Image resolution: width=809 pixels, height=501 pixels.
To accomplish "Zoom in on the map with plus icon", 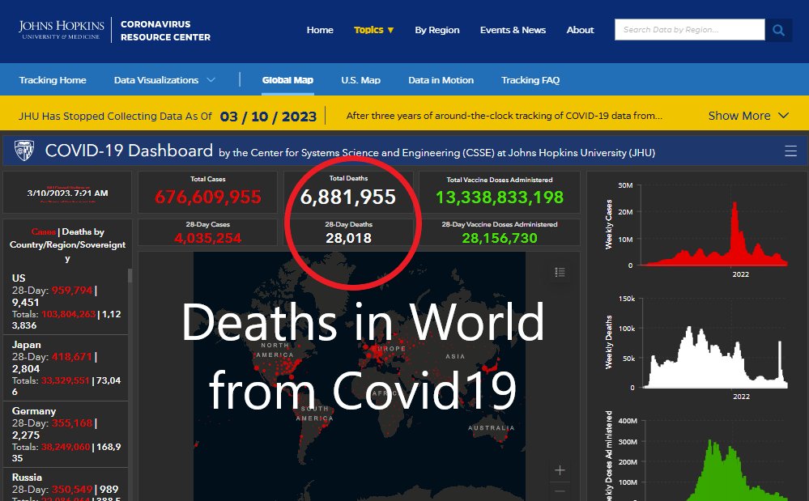I will (560, 469).
